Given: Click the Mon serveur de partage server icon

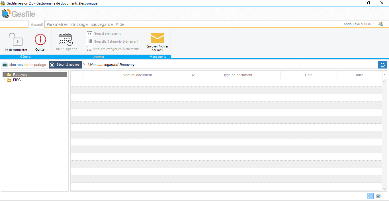Looking at the screenshot, I should pyautogui.click(x=5, y=65).
